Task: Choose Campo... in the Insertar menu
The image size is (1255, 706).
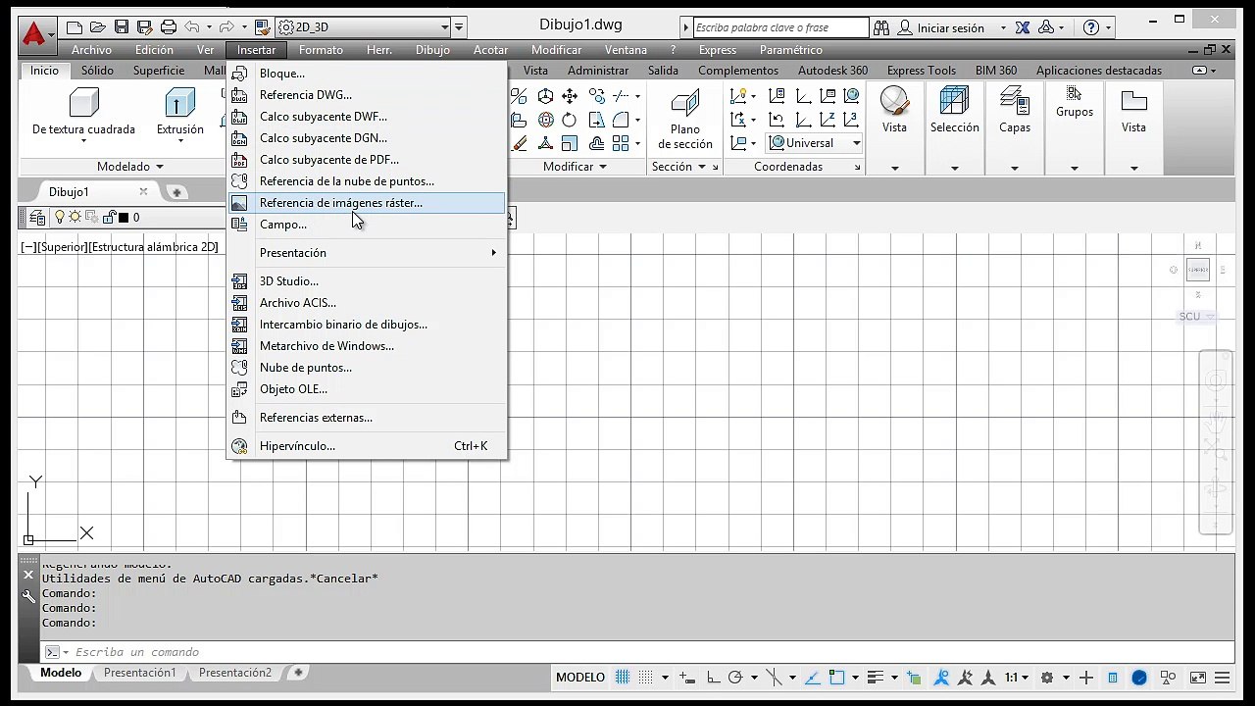Action: [x=367, y=225]
